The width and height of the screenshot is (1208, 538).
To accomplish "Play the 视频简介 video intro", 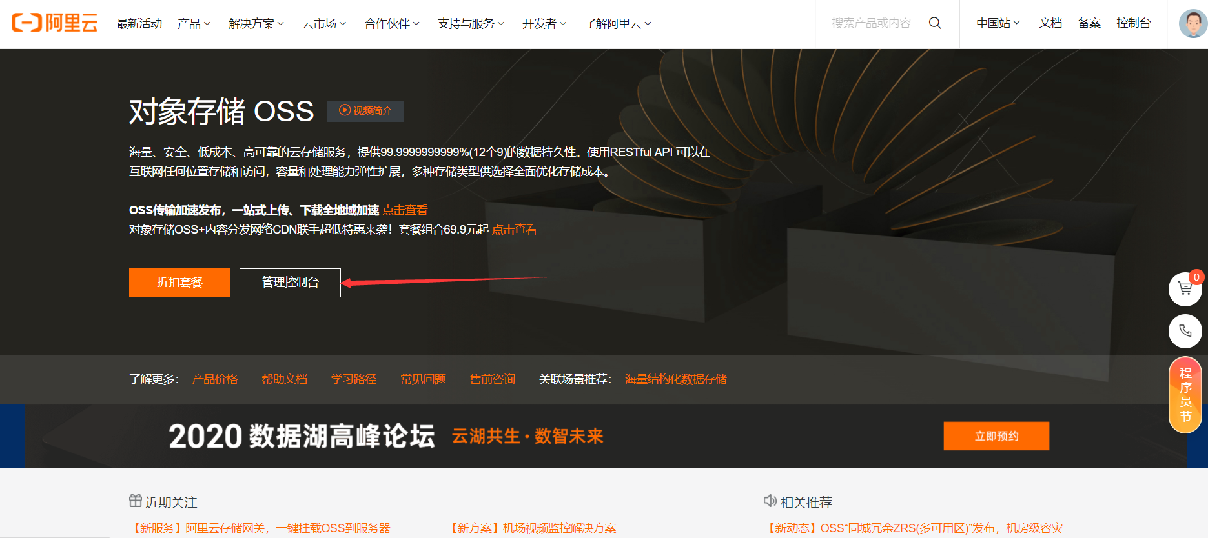I will (365, 111).
